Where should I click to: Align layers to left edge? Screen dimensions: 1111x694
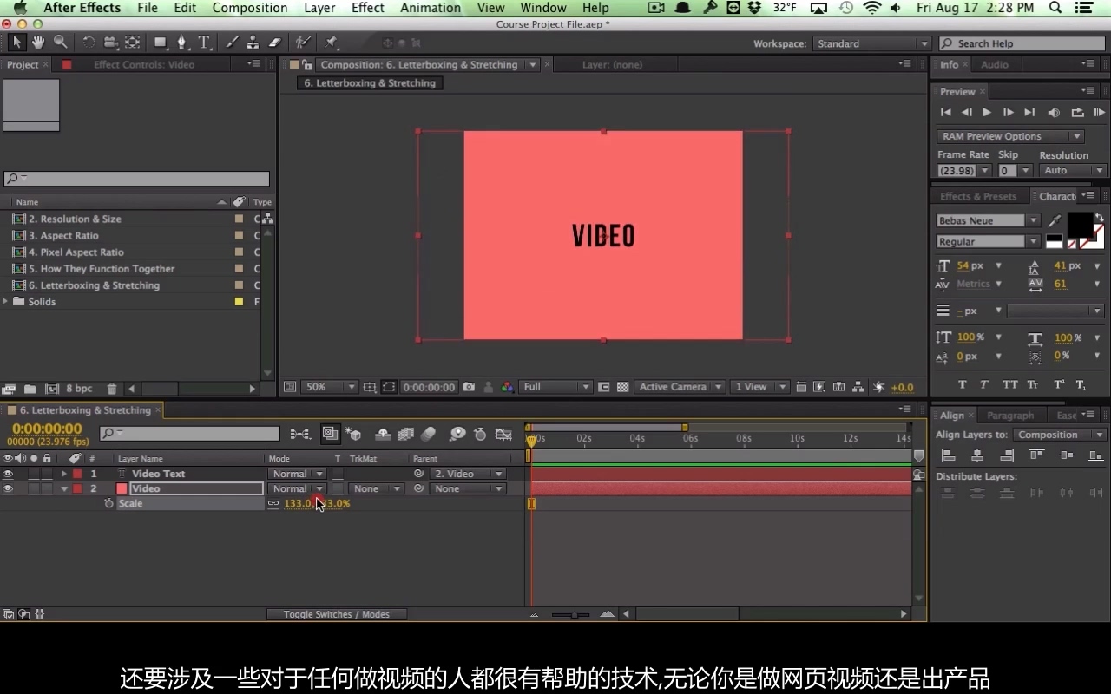click(948, 455)
